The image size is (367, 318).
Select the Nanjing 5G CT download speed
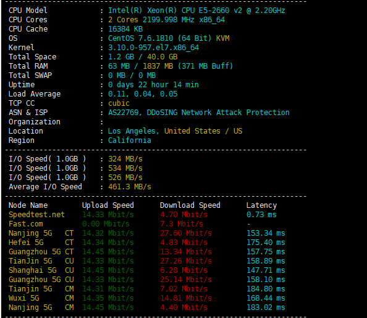coord(186,233)
